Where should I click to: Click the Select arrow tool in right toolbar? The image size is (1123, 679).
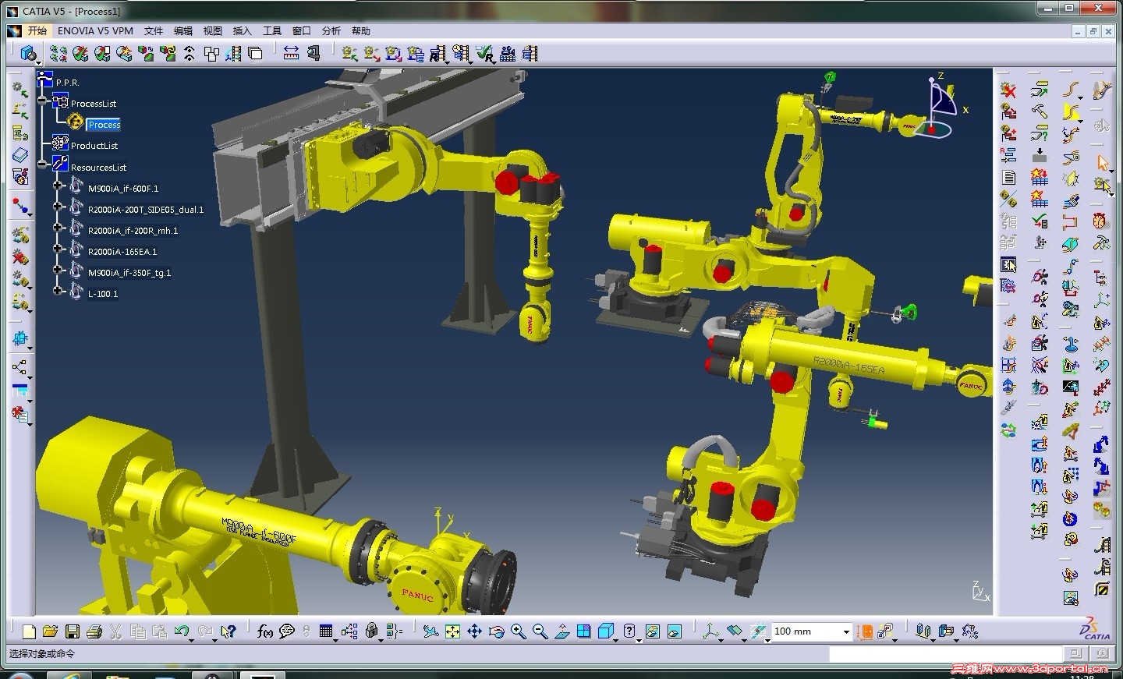coord(1102,162)
